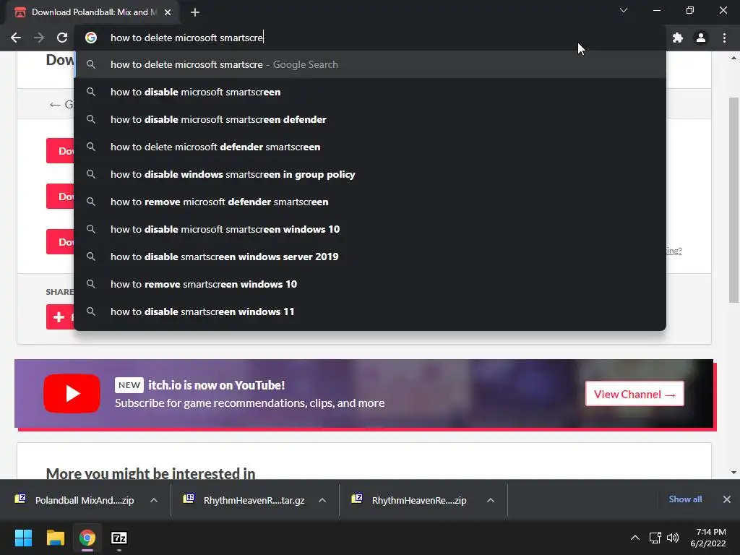740x555 pixels.
Task: Click in the address bar search text
Action: [x=187, y=38]
